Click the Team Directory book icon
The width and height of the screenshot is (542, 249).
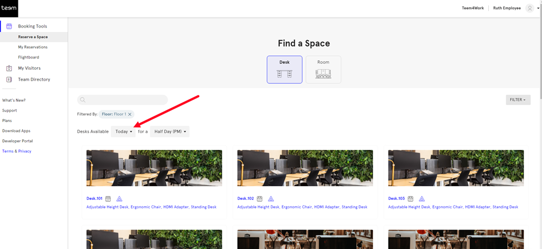(9, 80)
